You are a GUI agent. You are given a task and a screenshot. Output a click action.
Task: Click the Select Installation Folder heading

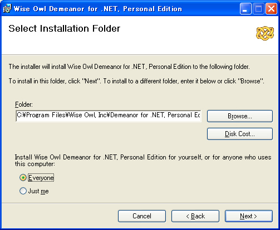pos(64,29)
